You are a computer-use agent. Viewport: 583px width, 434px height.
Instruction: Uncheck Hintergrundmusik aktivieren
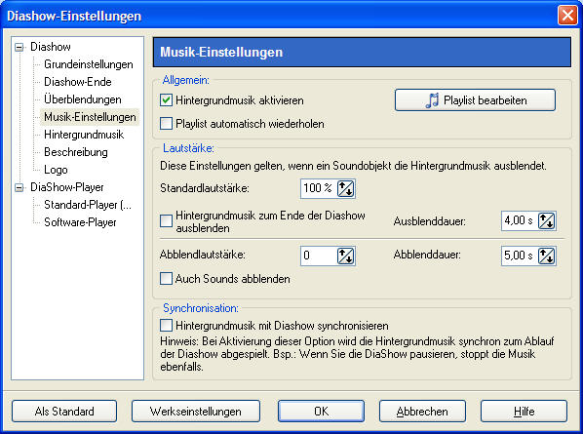pyautogui.click(x=166, y=100)
